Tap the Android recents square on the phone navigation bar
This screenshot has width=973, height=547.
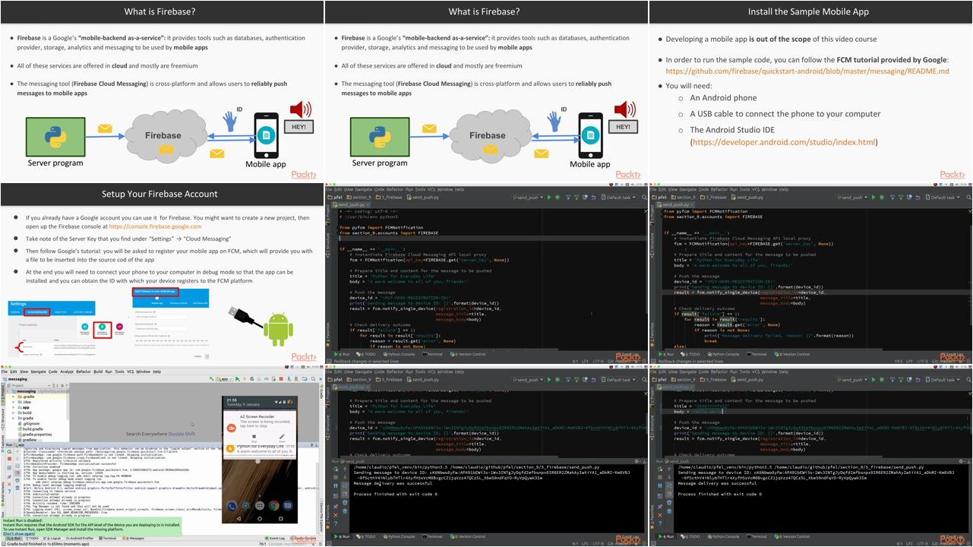(x=280, y=518)
